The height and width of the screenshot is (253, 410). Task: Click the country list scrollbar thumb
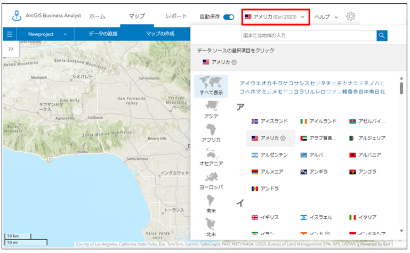pyautogui.click(x=401, y=88)
